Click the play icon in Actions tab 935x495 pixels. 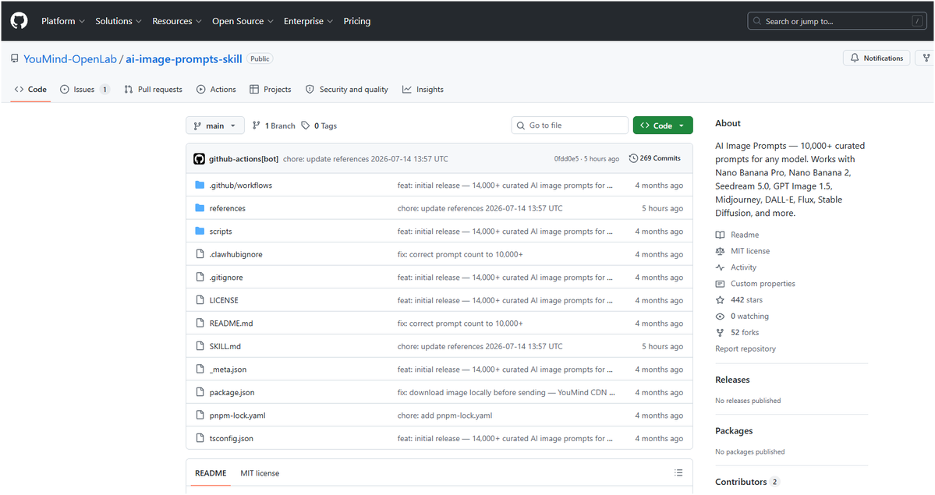pyautogui.click(x=201, y=90)
